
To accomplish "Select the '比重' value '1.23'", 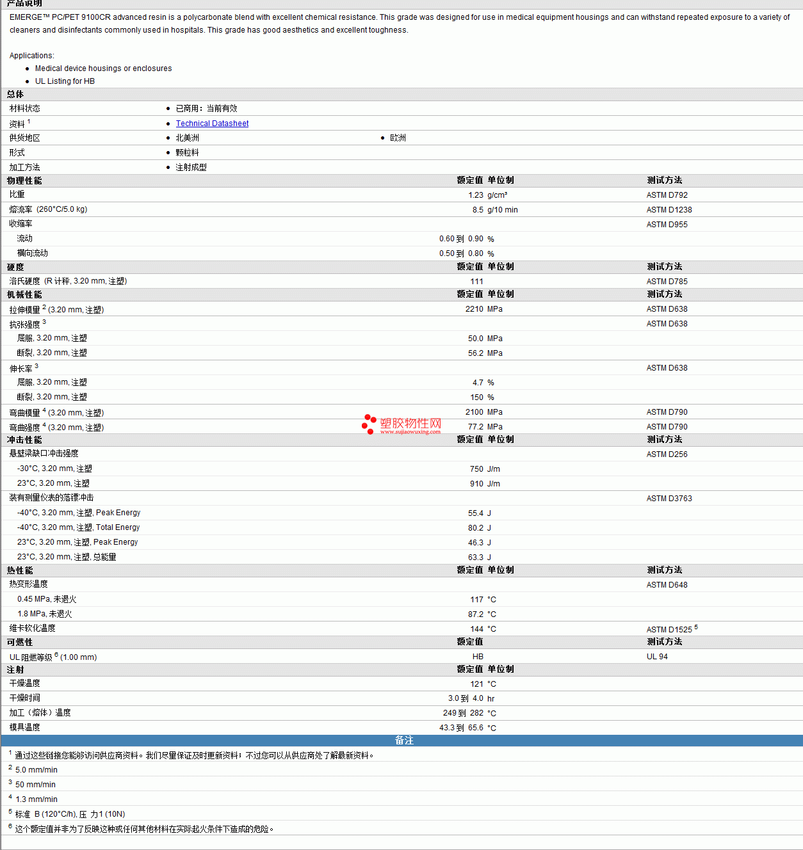I will pos(476,195).
